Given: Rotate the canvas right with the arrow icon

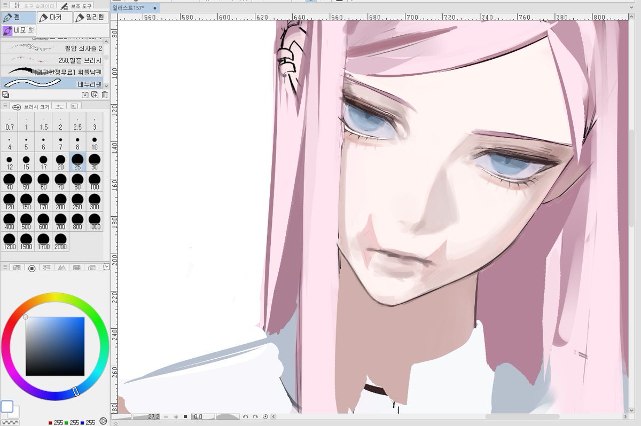Looking at the screenshot, I should tap(255, 416).
